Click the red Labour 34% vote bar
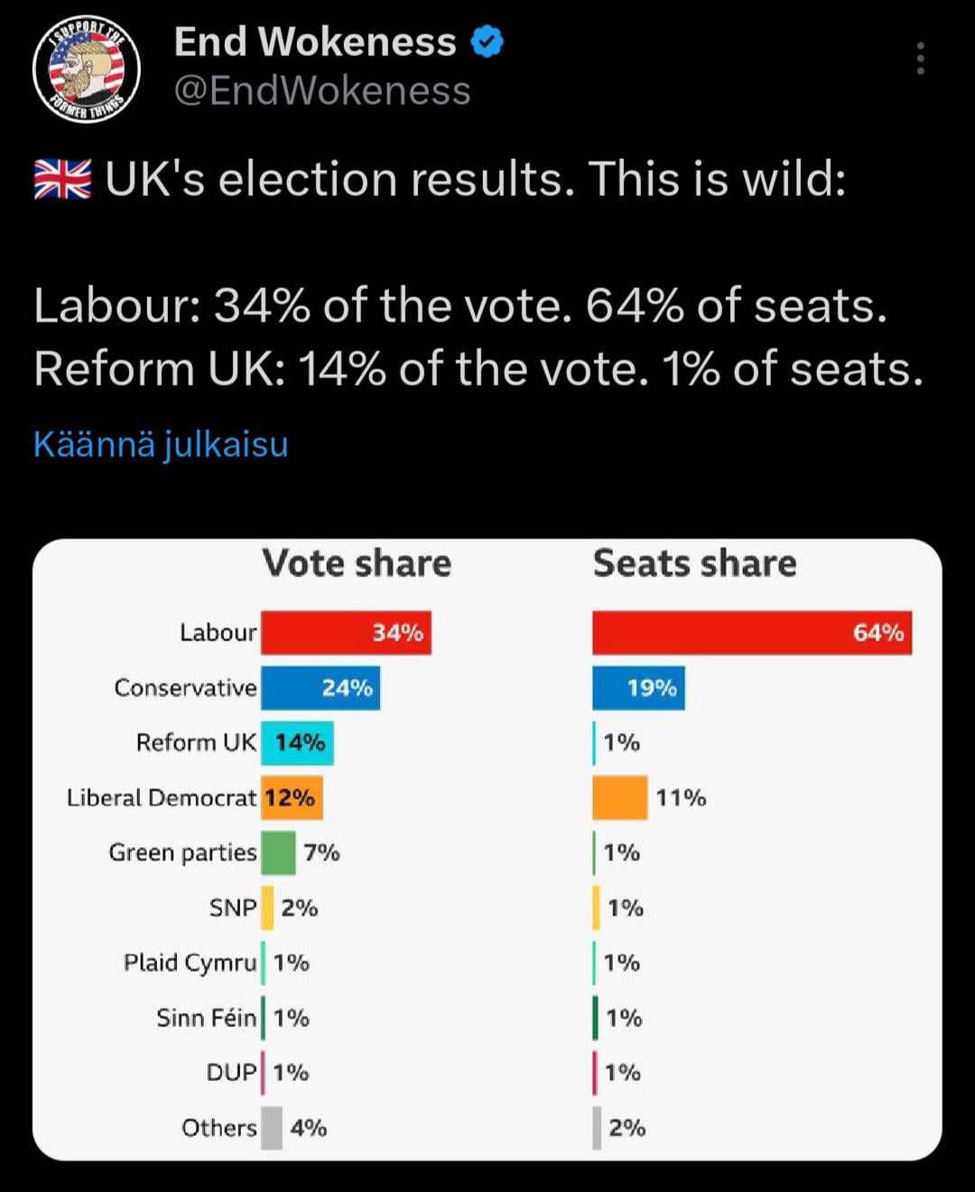The height and width of the screenshot is (1192, 975). [346, 633]
